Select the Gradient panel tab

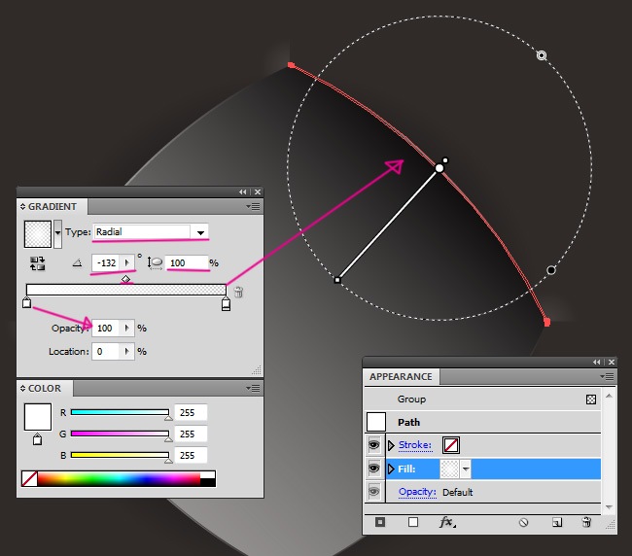[51, 207]
